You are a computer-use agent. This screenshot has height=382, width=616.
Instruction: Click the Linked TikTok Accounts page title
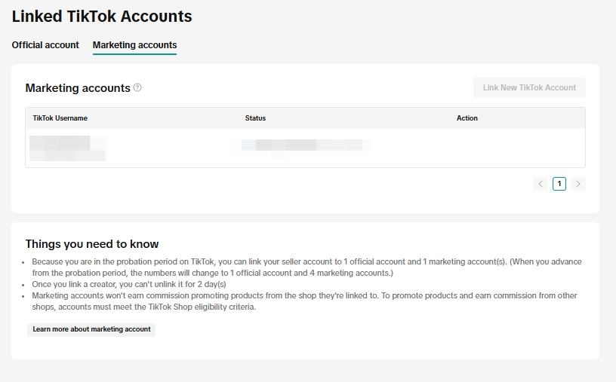[102, 16]
